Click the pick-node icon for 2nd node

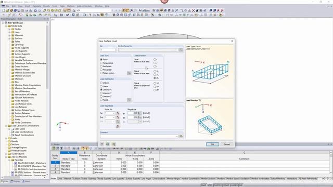tap(118, 117)
